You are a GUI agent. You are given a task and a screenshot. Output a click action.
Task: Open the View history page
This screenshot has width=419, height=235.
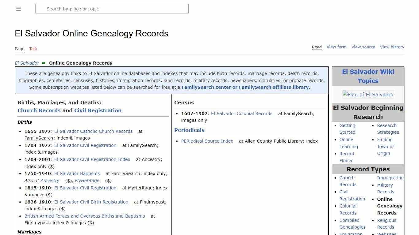click(x=392, y=47)
